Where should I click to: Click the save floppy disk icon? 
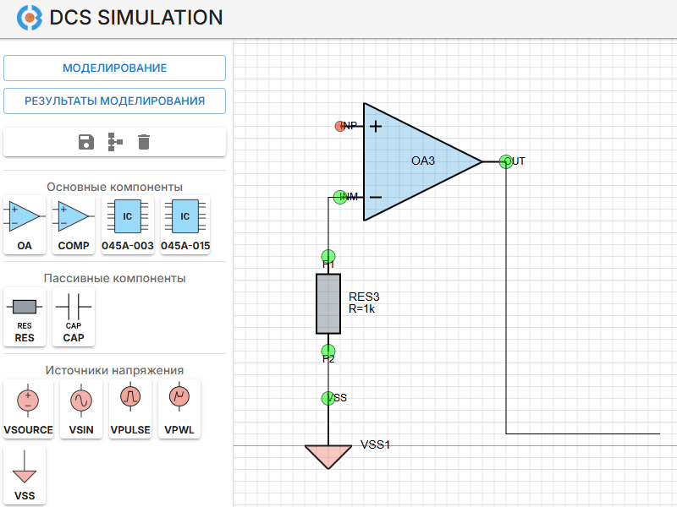85,142
